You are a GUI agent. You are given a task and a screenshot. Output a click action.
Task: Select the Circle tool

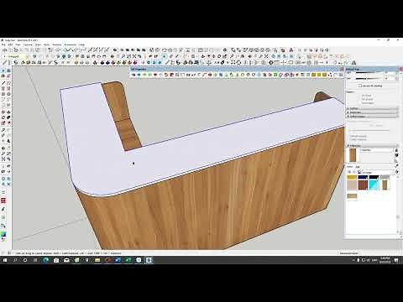[x=3, y=94]
